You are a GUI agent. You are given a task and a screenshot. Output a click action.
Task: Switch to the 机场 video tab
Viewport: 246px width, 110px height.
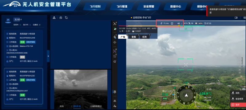(x=62, y=106)
